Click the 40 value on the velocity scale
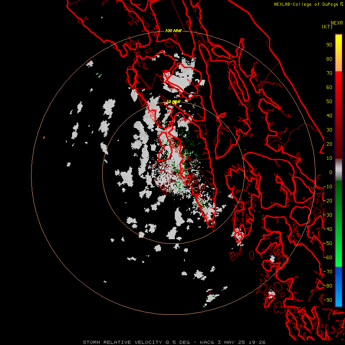 329,115
